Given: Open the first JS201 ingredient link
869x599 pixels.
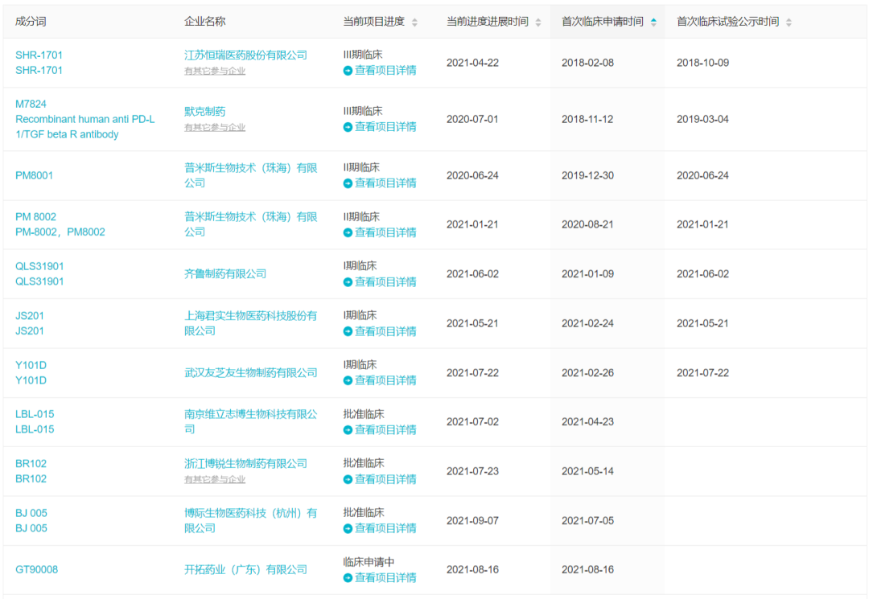Looking at the screenshot, I should point(30,315).
